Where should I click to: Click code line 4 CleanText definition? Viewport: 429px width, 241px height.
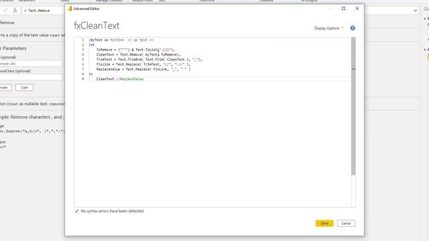139,55
